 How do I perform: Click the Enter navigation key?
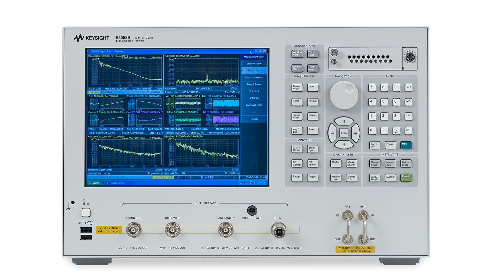click(344, 133)
